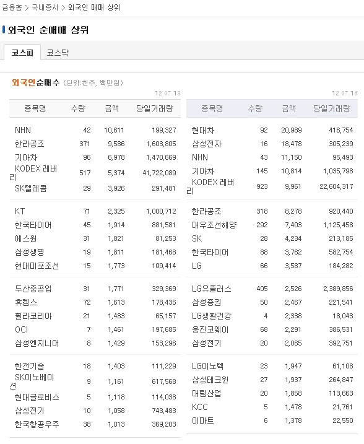The width and height of the screenshot is (364, 444).
Task: Click 외국인 매매 상위 breadcrumb
Action: click(94, 7)
